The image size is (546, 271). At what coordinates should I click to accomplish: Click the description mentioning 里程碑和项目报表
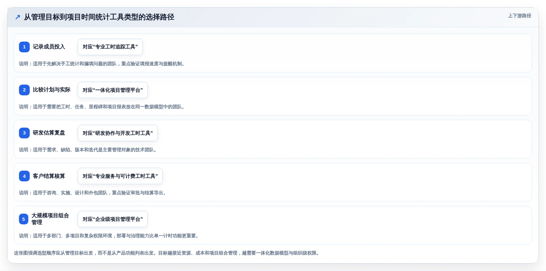102,107
